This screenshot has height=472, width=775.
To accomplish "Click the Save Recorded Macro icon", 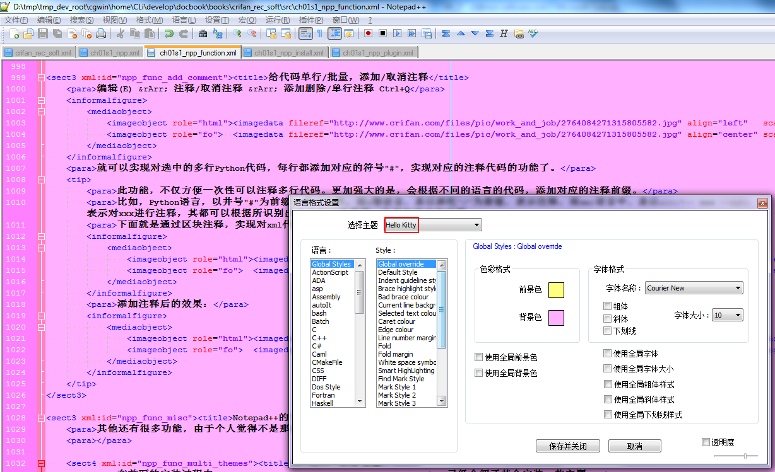I will point(427,33).
